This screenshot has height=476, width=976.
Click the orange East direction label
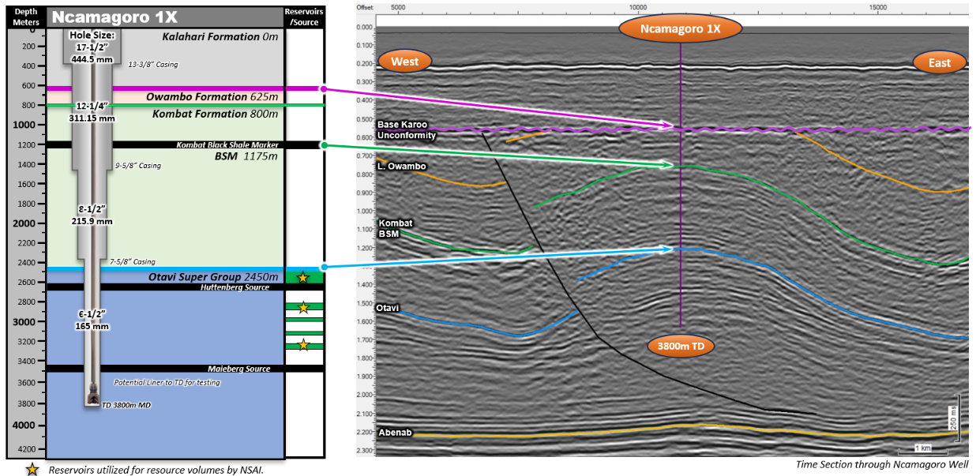pos(940,63)
